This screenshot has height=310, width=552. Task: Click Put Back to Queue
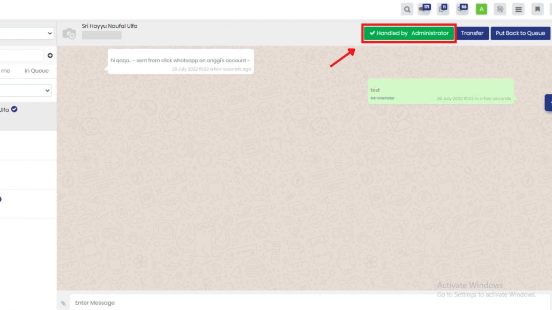[x=520, y=33]
